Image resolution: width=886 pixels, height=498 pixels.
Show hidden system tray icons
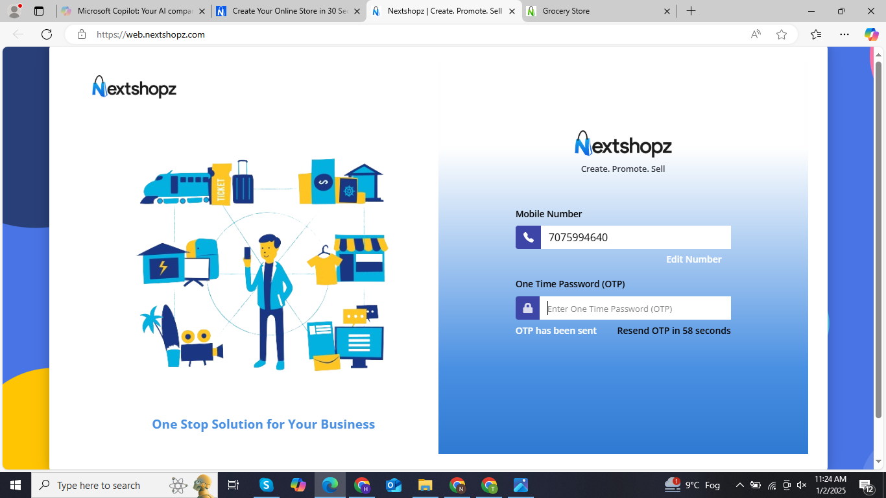(739, 485)
